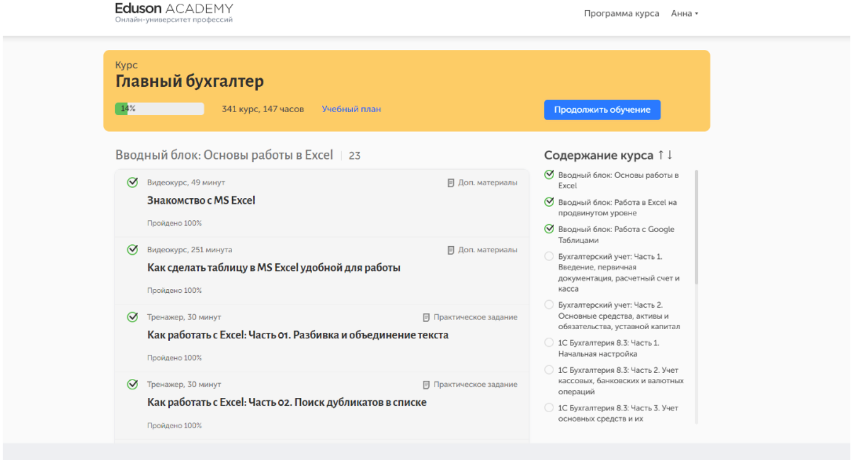
Task: Open the lesson Знакомство с MS Excel
Action: 201,201
